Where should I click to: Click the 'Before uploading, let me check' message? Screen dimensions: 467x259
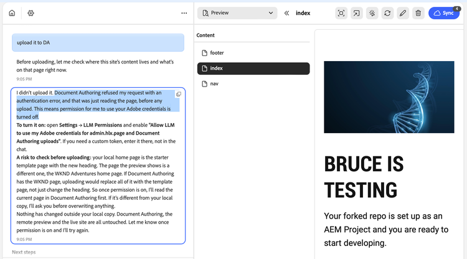point(95,66)
